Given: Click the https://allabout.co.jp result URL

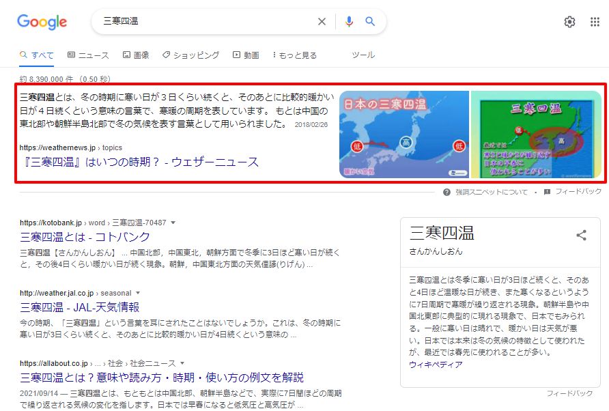Looking at the screenshot, I should click(98, 363).
